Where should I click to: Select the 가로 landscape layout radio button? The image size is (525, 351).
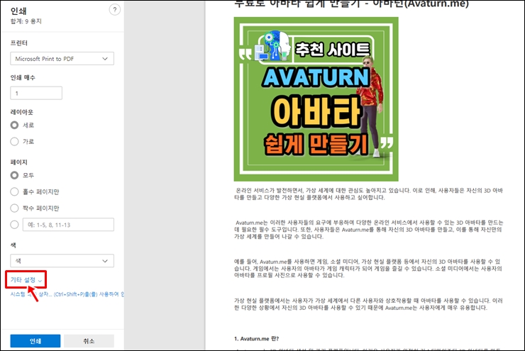pyautogui.click(x=14, y=142)
